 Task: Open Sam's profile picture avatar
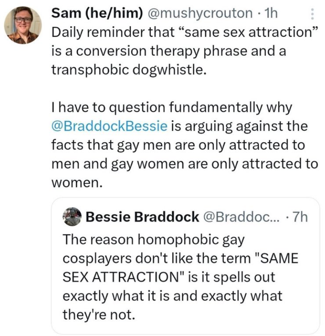23,25
